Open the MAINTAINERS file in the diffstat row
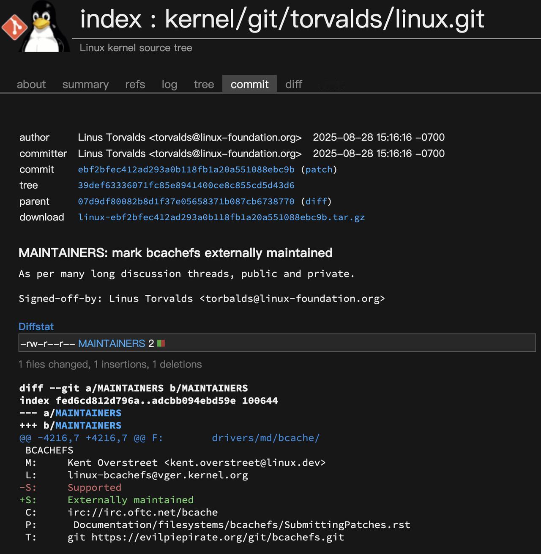Image resolution: width=541 pixels, height=554 pixels. [112, 343]
